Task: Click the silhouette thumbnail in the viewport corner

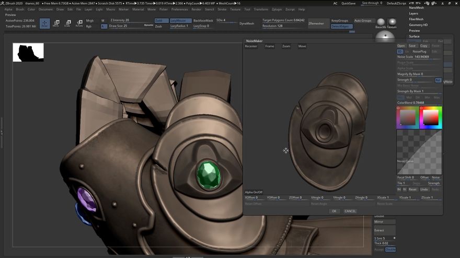Action: [28, 52]
